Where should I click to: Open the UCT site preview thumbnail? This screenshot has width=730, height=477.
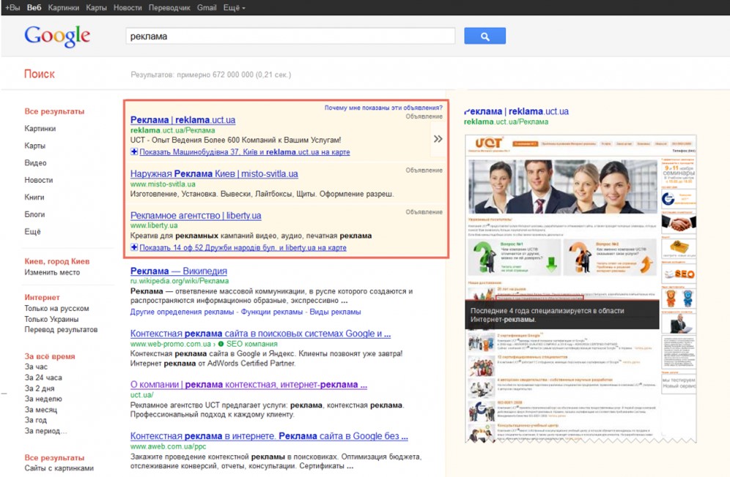click(580, 285)
